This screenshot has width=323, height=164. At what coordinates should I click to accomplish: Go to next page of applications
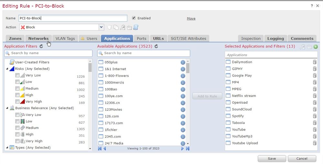pos(182,149)
